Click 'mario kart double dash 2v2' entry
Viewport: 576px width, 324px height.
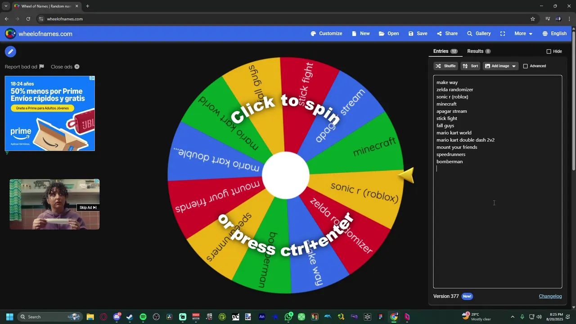pos(465,140)
